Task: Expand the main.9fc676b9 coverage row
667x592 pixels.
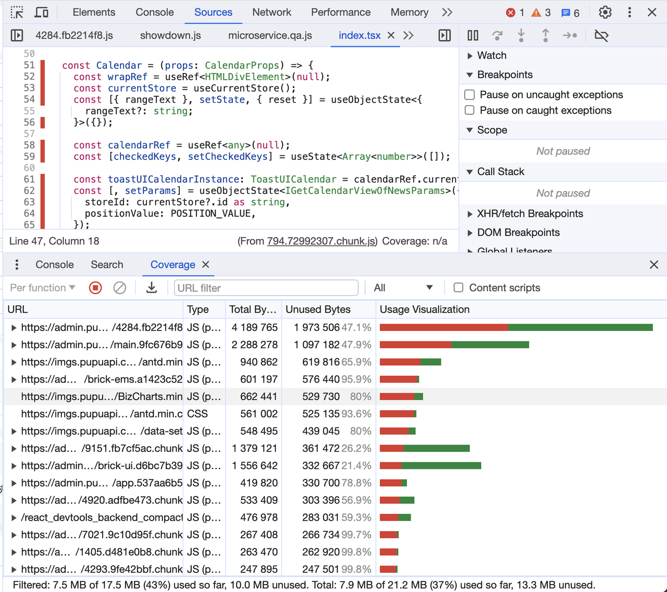Action: [14, 345]
